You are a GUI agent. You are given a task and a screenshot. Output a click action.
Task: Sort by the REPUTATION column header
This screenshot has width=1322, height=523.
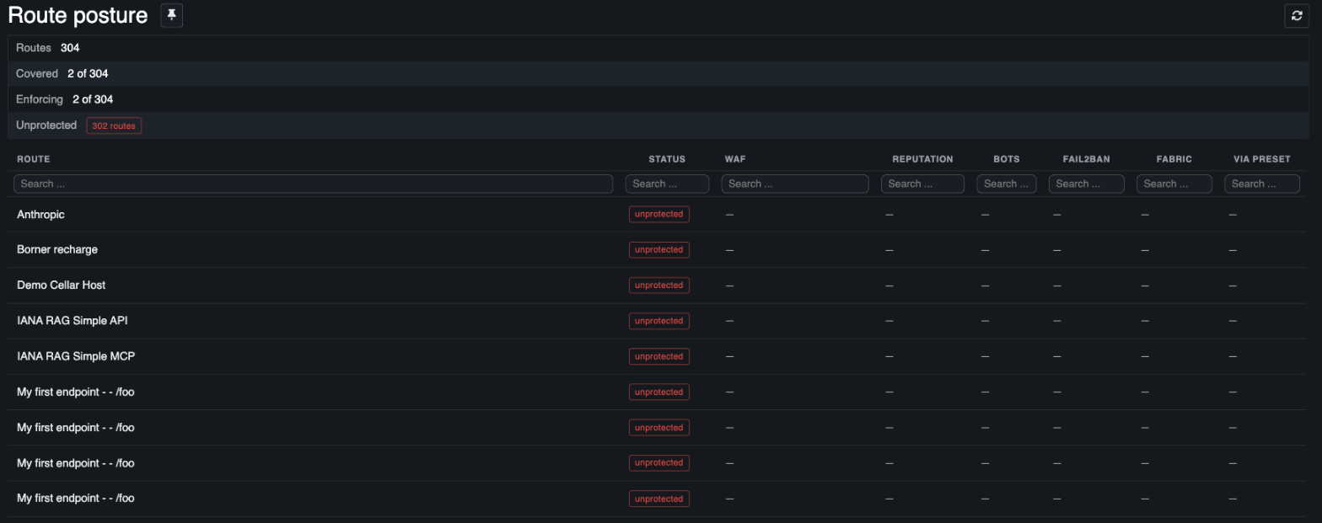tap(922, 159)
